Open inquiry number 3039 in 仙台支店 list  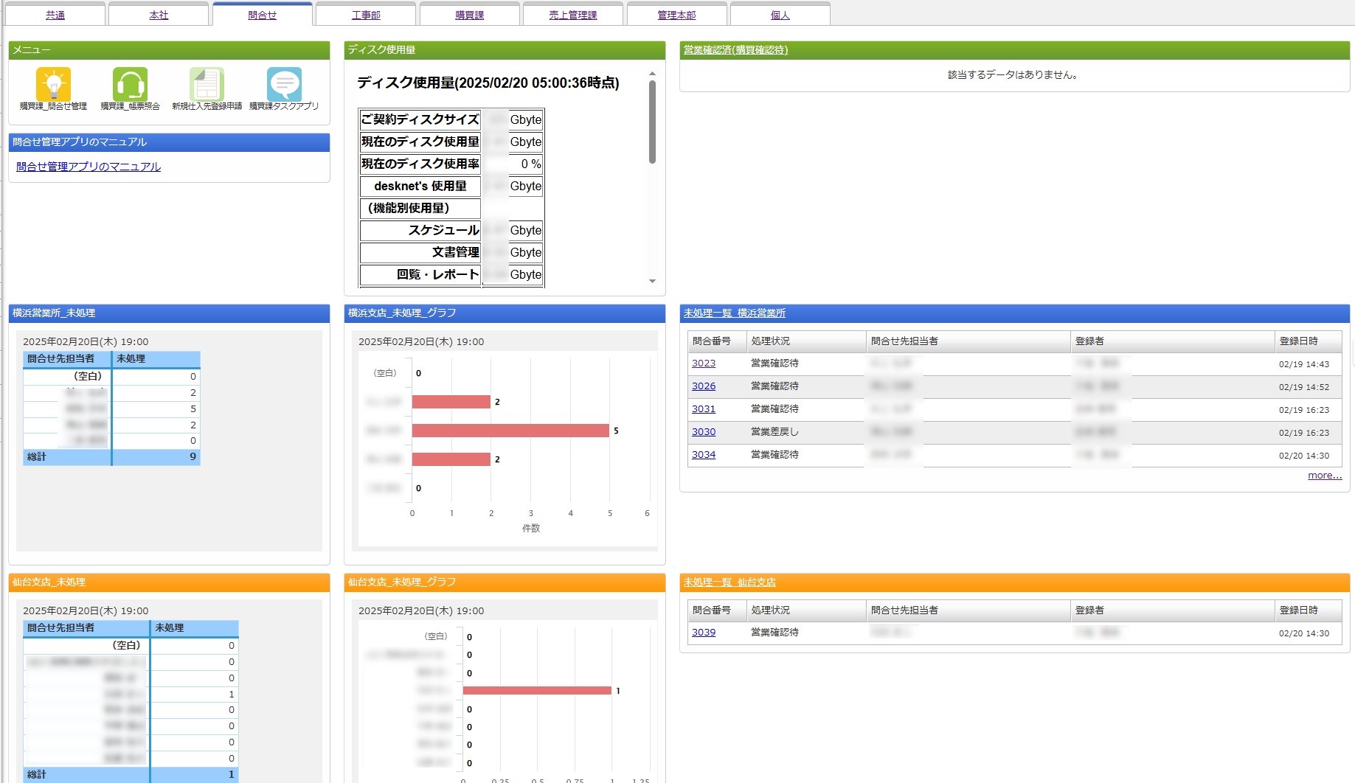tap(703, 633)
